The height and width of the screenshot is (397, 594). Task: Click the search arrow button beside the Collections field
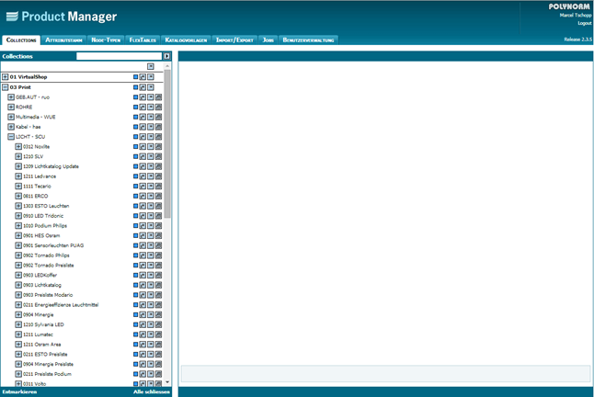point(166,56)
